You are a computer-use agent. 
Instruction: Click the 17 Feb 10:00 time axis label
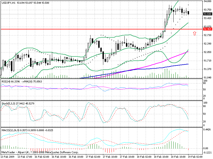tap(110, 157)
